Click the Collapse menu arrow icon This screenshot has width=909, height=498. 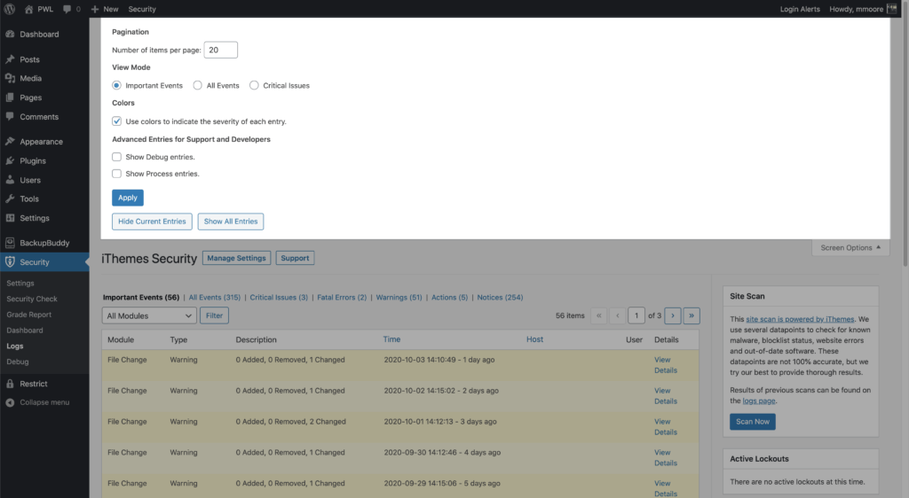coord(10,402)
